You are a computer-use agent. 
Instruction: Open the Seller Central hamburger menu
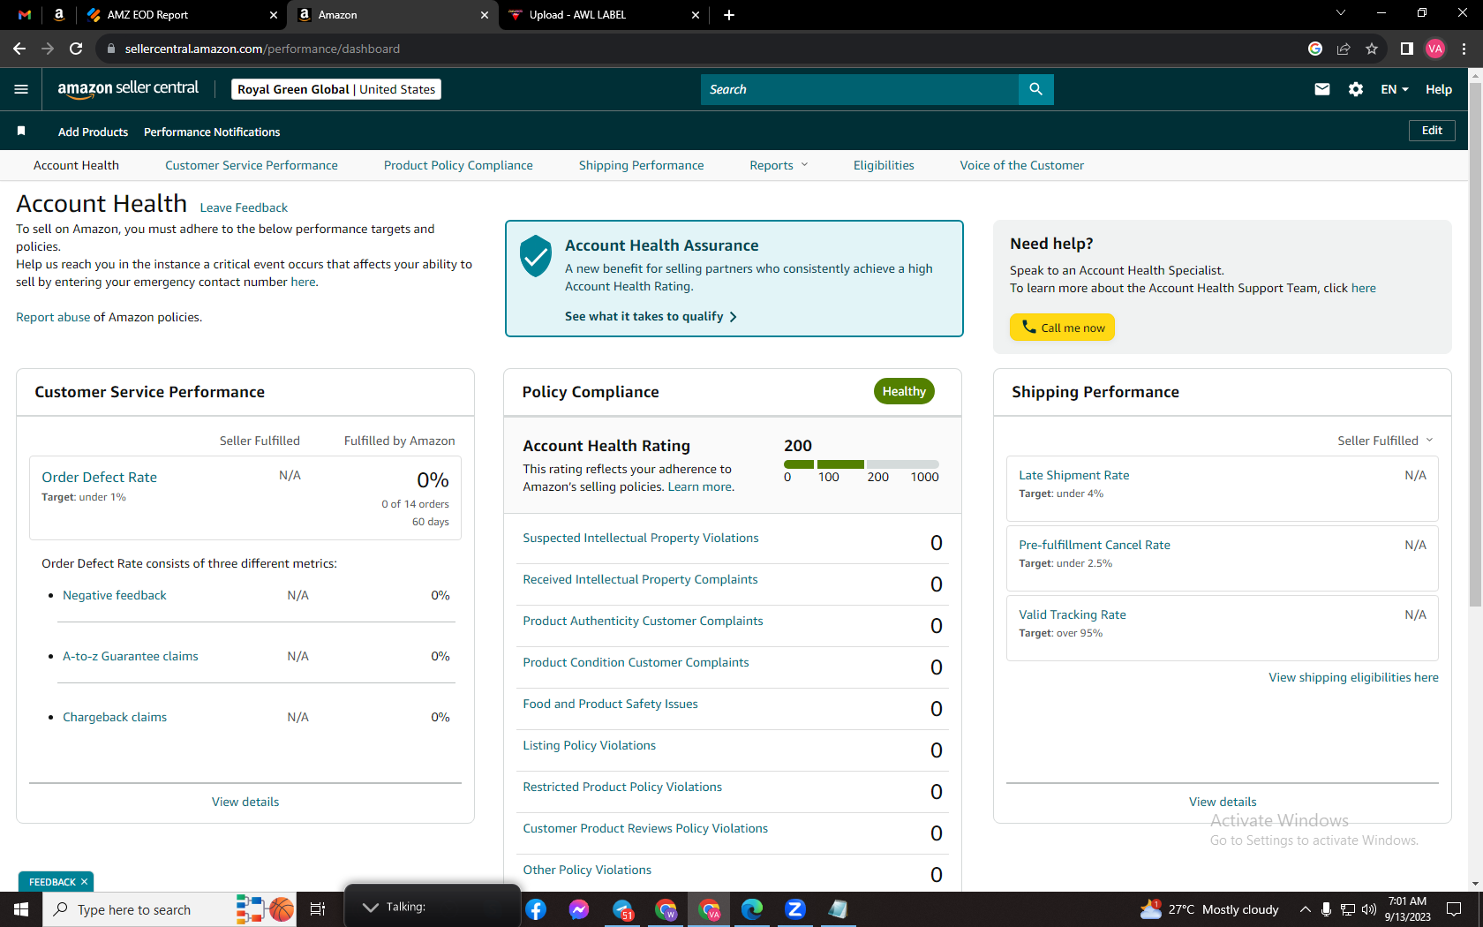tap(21, 89)
